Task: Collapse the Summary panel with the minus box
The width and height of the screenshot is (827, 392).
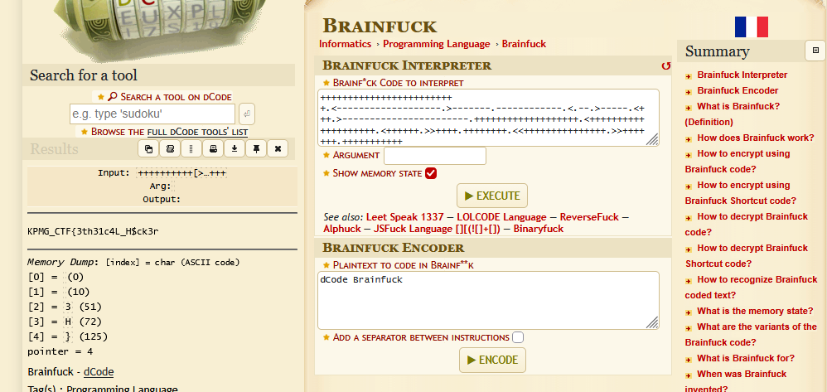Action: pyautogui.click(x=815, y=51)
